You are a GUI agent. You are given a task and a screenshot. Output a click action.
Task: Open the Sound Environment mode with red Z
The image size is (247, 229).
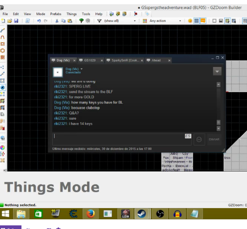[2, 128]
